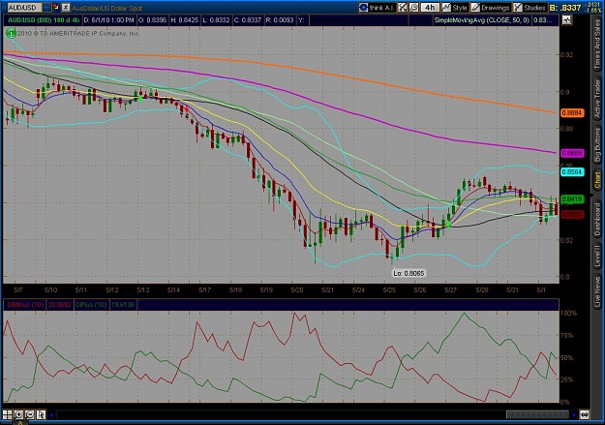Open the Drawings menu

tap(491, 8)
